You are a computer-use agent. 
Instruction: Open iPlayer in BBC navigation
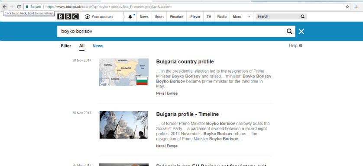click(195, 16)
